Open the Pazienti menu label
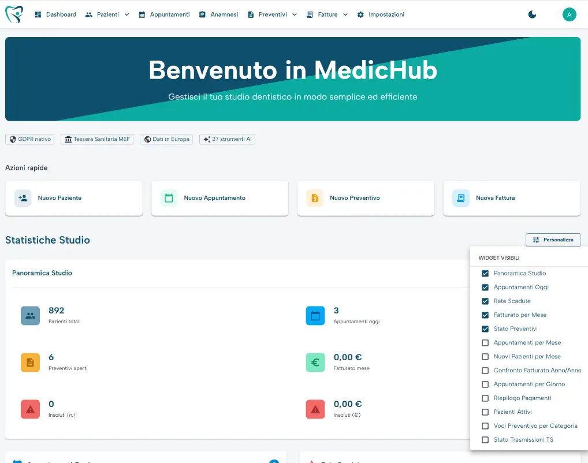The width and height of the screenshot is (588, 463). click(x=108, y=14)
